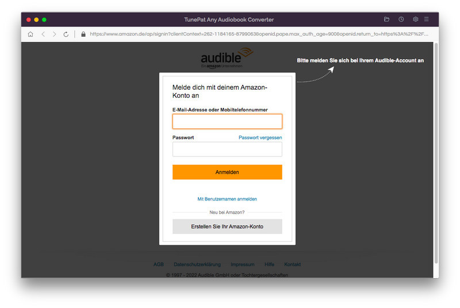This screenshot has width=460, height=308.
Task: Focus the E-Mail-Adresse oder Mobiltelefonnummer field
Action: click(x=227, y=121)
